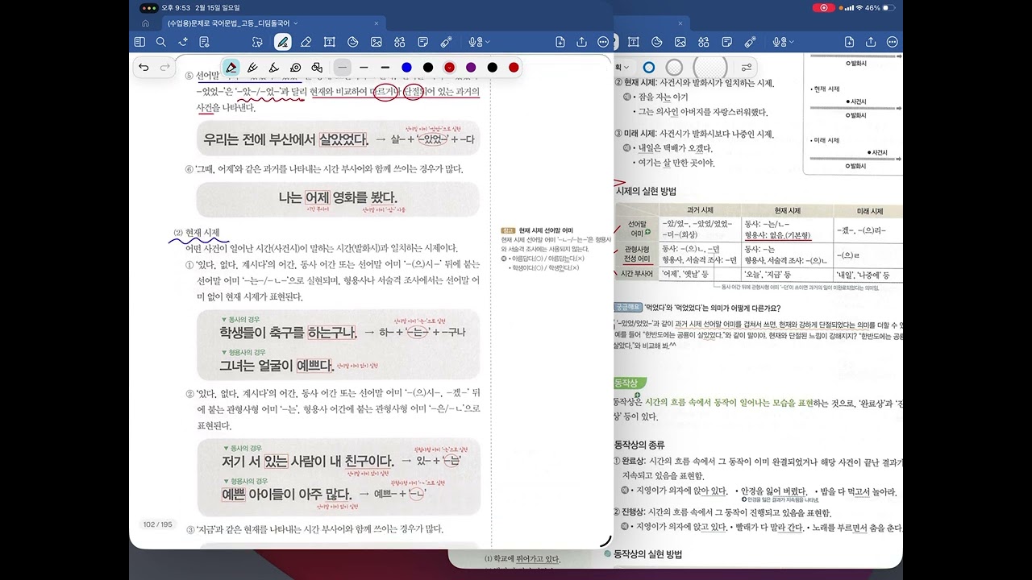Image resolution: width=1032 pixels, height=580 pixels.
Task: Select the Tape tool in front window
Action: [446, 42]
